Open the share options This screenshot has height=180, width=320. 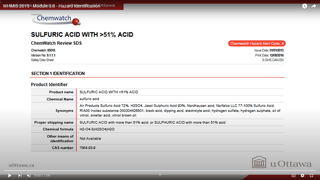coord(313,6)
